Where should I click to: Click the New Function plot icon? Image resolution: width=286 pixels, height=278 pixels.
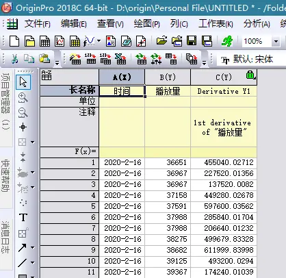coord(89,41)
